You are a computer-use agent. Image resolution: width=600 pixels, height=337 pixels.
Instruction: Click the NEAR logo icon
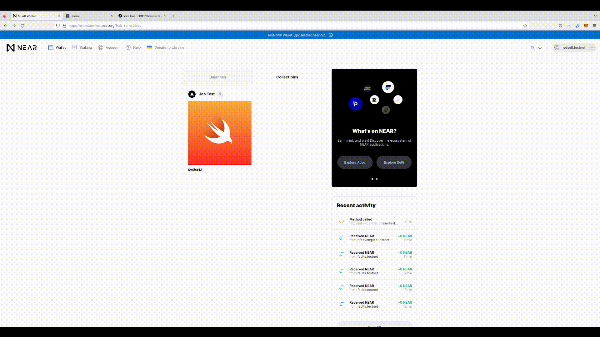coord(11,47)
